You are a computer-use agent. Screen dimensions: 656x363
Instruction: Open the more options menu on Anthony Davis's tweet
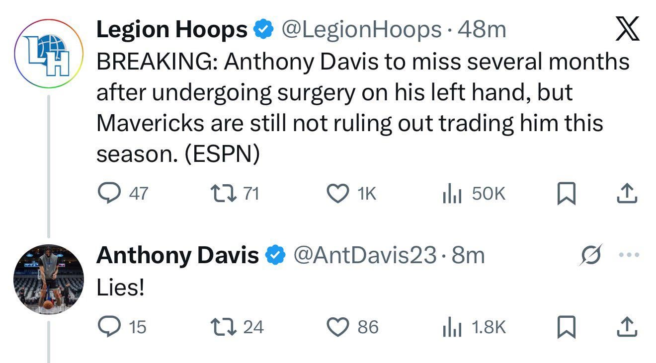[x=629, y=254]
